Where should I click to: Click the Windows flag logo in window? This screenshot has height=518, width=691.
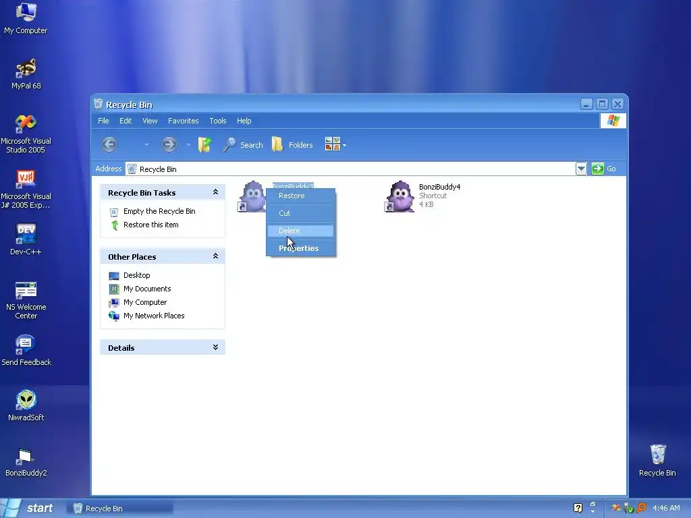point(613,120)
